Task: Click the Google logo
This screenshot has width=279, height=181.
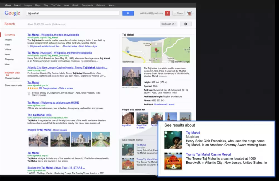Action: [x=12, y=13]
